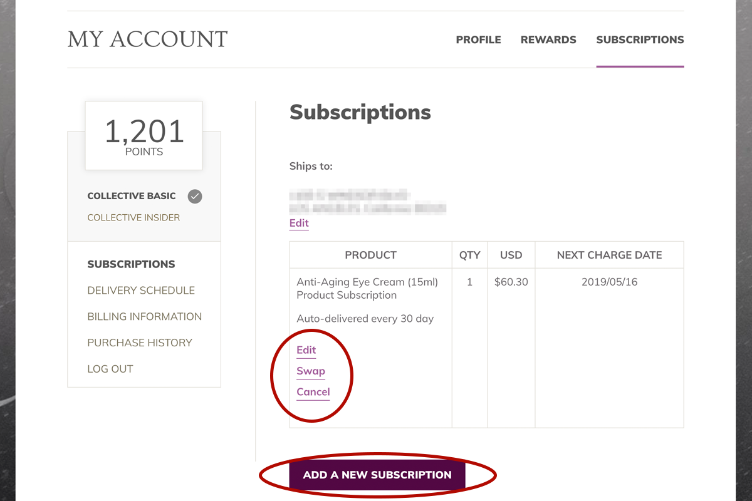Swap the subscribed product
This screenshot has width=752, height=501.
point(310,371)
